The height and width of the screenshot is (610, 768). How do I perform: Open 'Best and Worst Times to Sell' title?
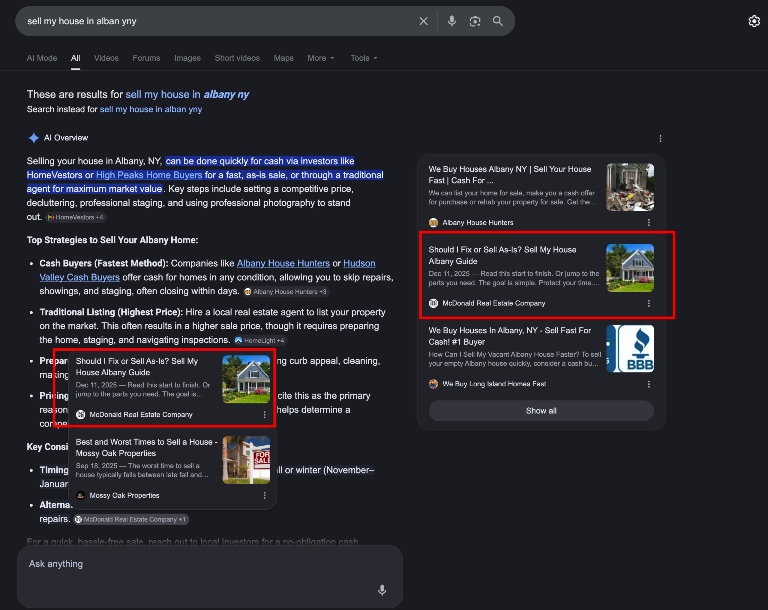[147, 448]
